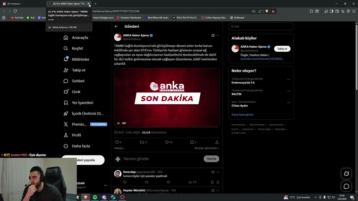The height and width of the screenshot is (201, 358).
Task: Open options for Cihan Aydın trend
Action: (289, 102)
